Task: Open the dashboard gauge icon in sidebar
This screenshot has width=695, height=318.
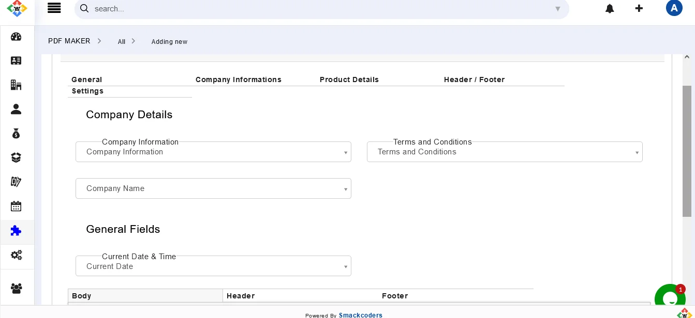Action: [x=16, y=37]
